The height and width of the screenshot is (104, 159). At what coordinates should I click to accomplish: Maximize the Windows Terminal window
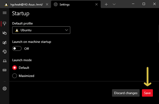point(144,4)
